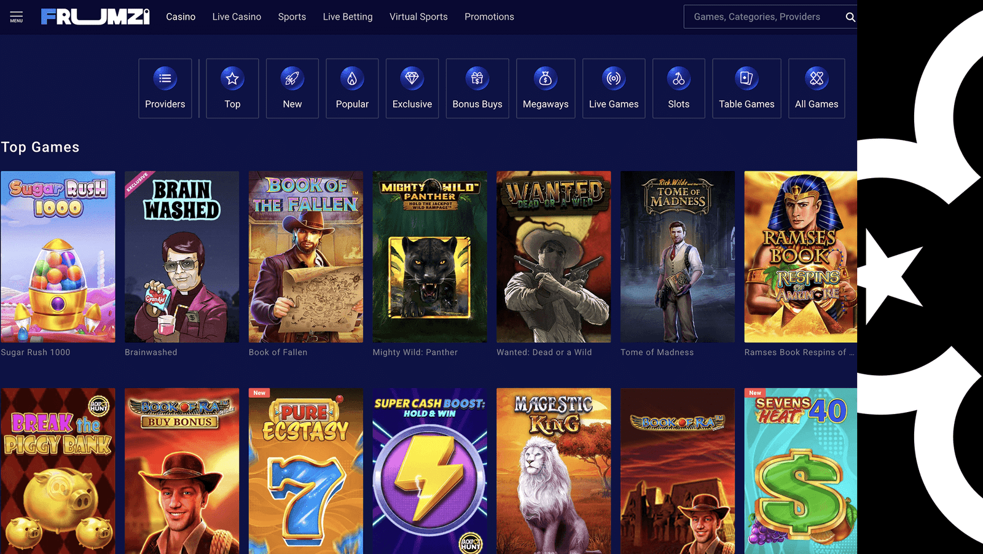Open the Exclusive diamond category
983x554 pixels.
tap(412, 88)
